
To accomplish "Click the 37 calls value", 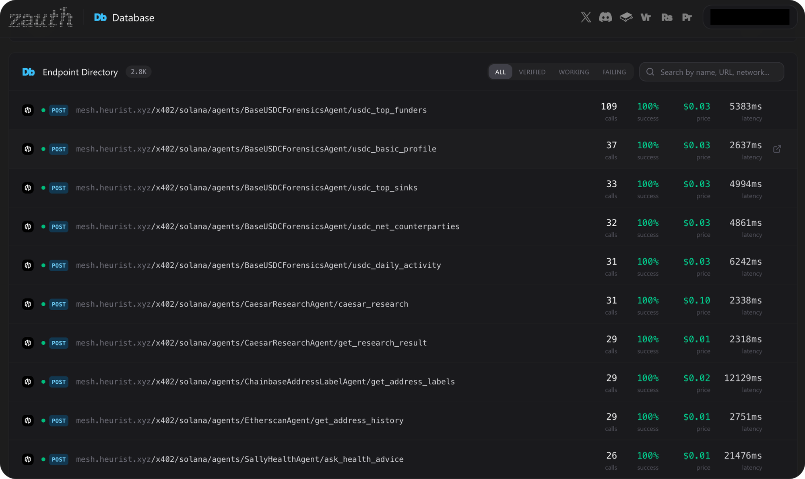I will coord(611,145).
